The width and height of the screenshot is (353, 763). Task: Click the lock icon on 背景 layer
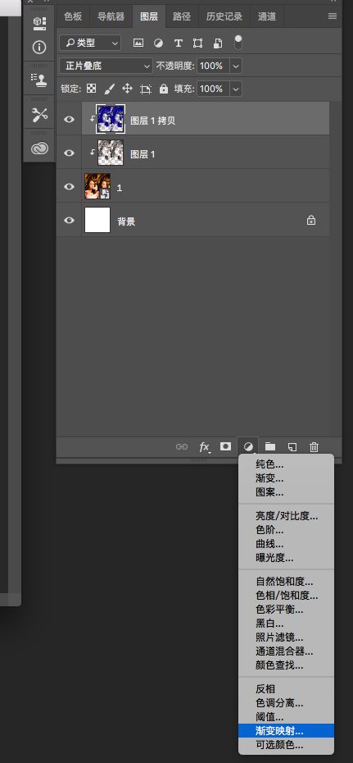[311, 221]
